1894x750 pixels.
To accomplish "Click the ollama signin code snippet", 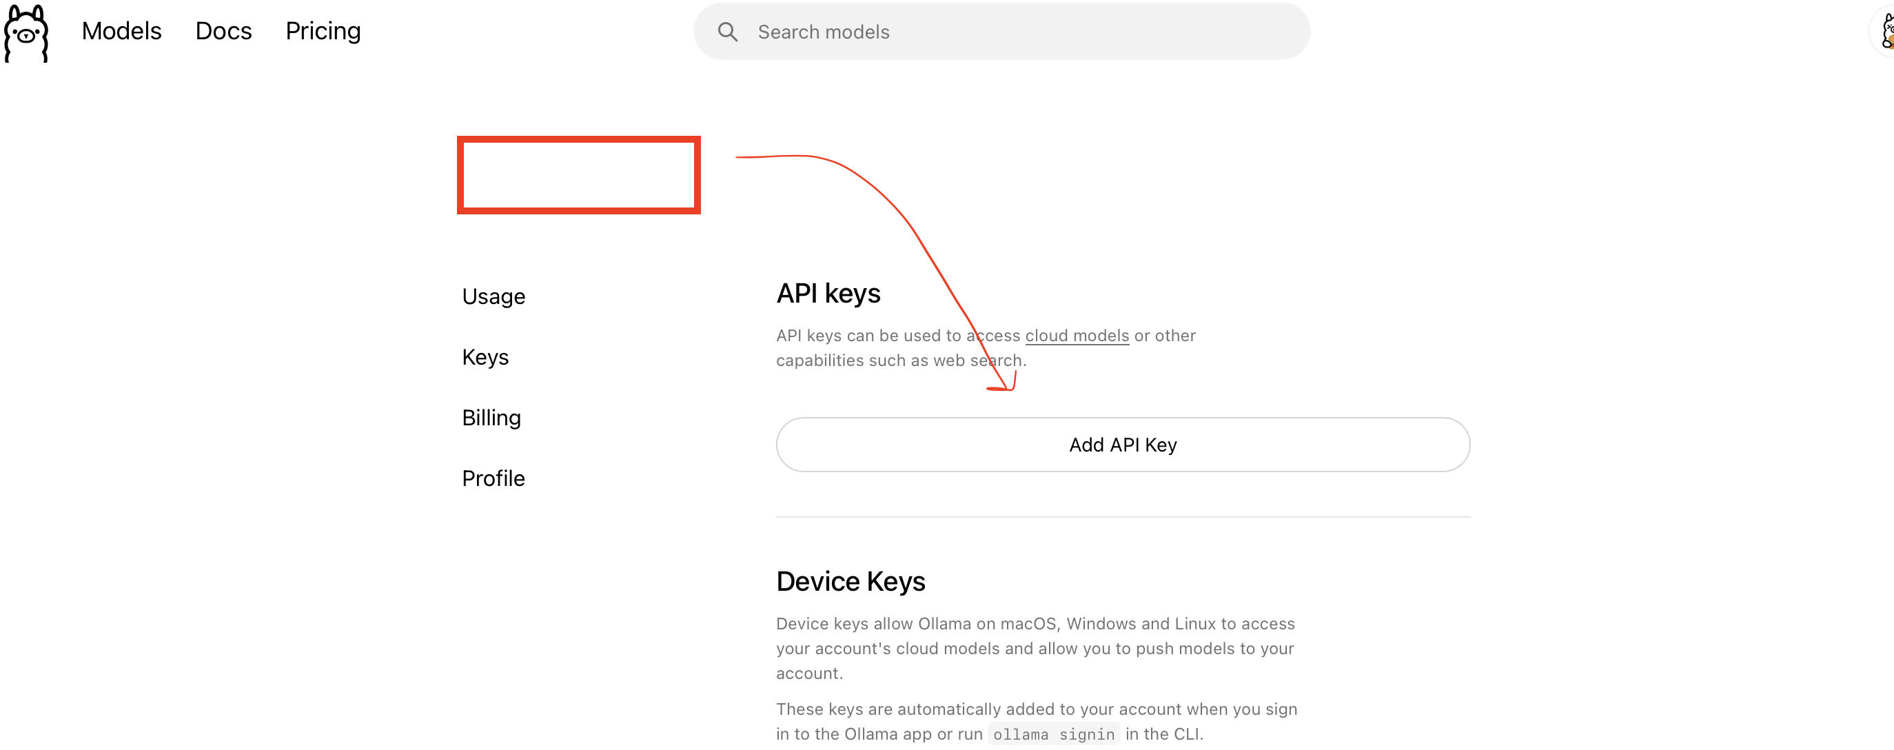I will point(1053,734).
